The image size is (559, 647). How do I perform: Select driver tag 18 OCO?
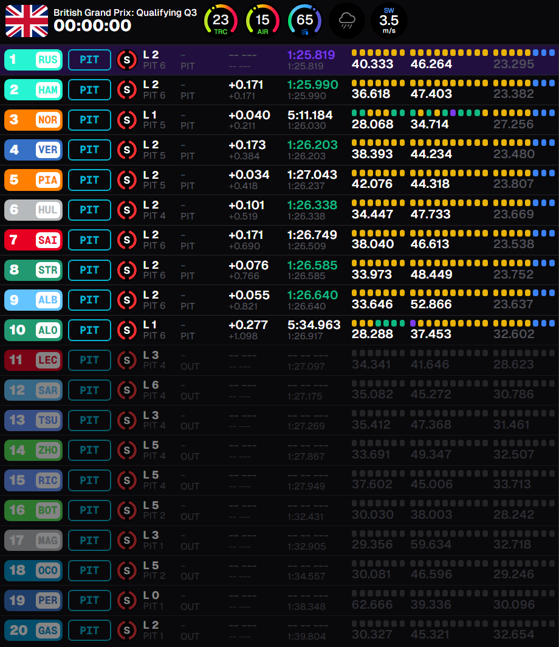pos(33,570)
